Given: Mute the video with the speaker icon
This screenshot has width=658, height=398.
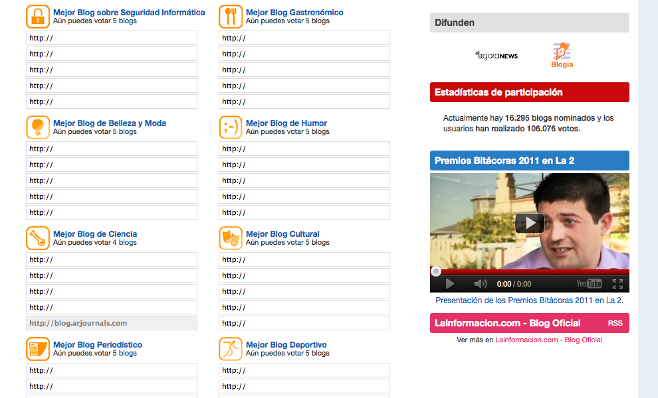Looking at the screenshot, I should (480, 284).
